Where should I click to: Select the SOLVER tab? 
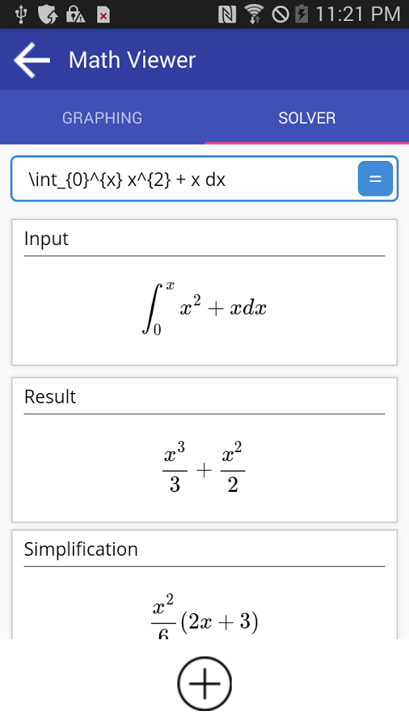tap(307, 117)
